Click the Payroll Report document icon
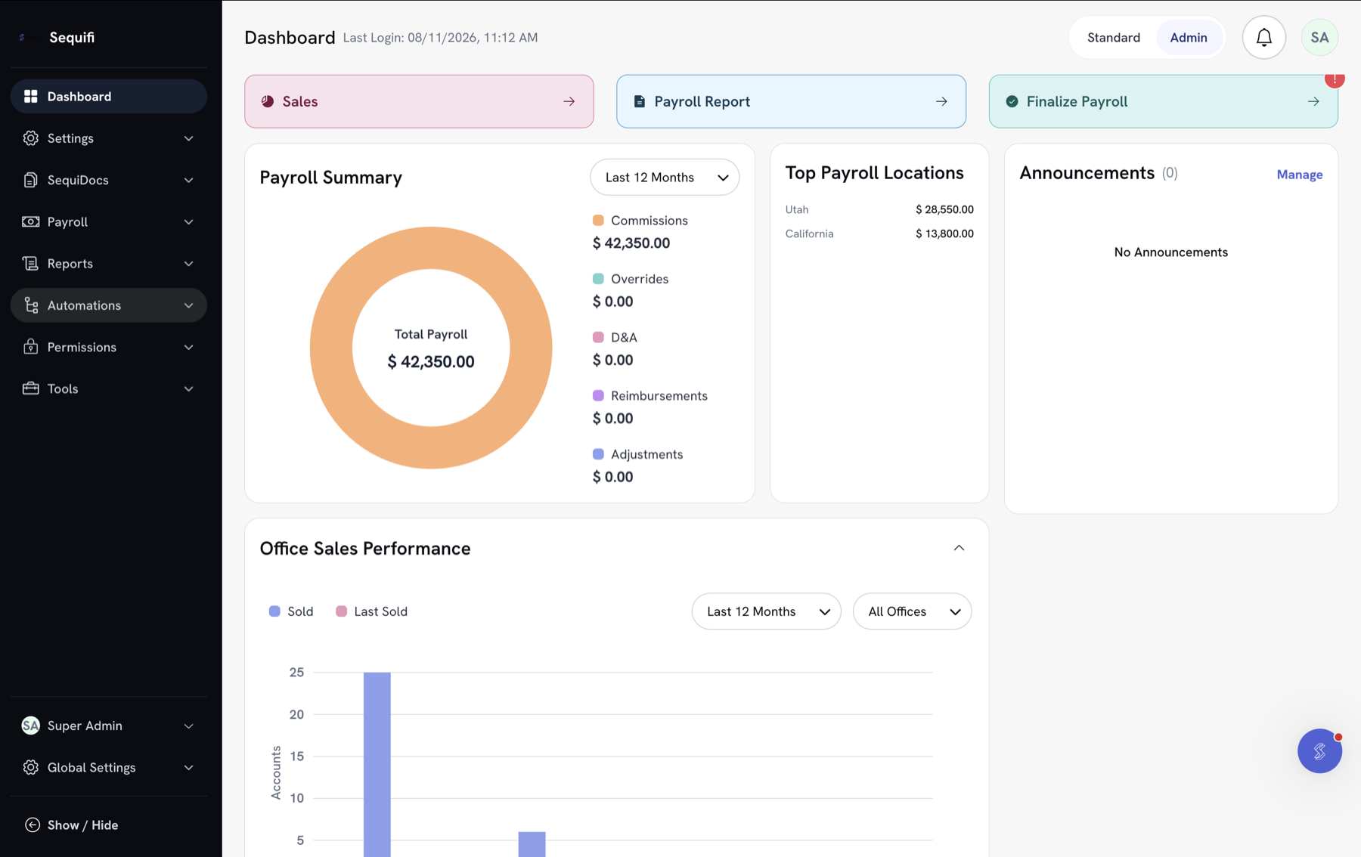 tap(639, 101)
